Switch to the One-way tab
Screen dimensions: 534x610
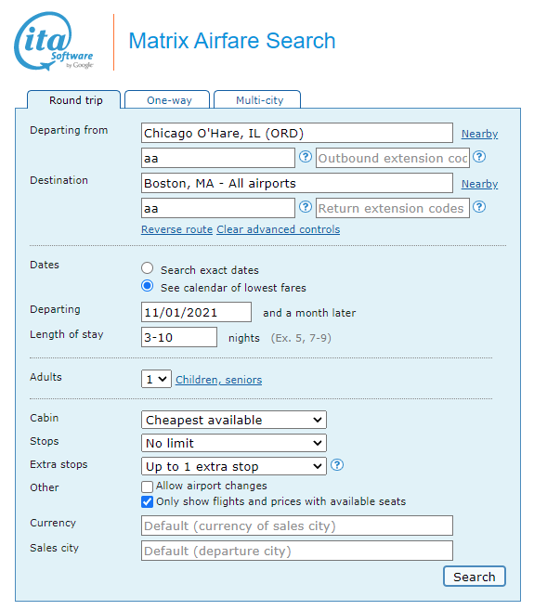[169, 100]
